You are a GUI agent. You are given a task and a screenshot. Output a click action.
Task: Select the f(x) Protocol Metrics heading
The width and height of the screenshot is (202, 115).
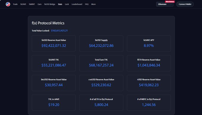point(48,23)
